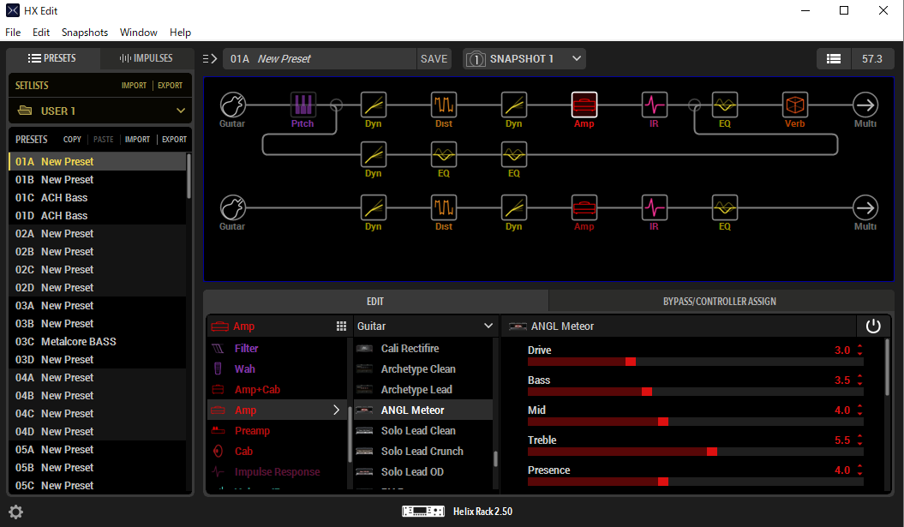
Task: Adjust the Bass value stepper arrows
Action: pyautogui.click(x=859, y=380)
